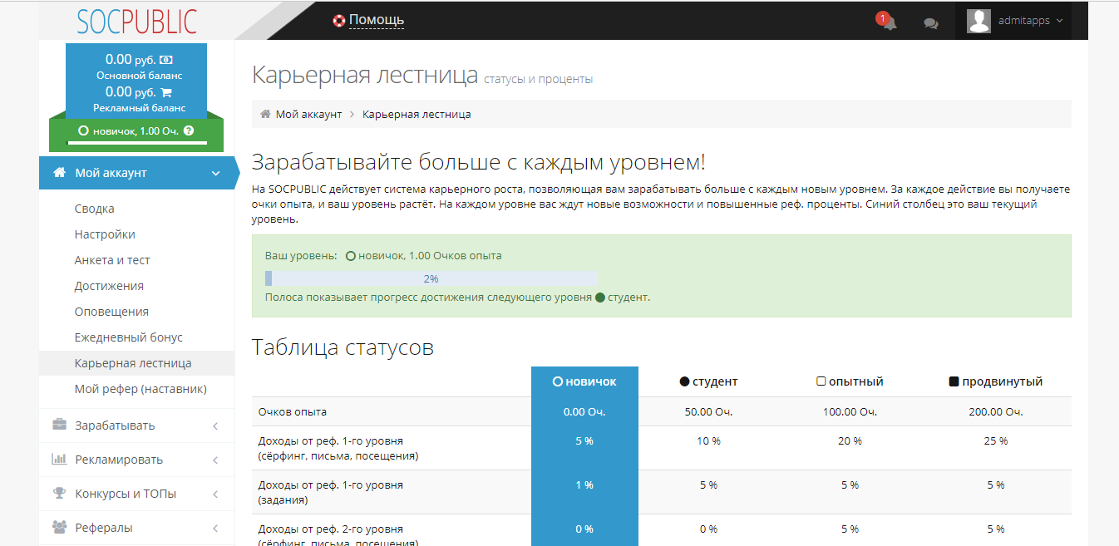Click the home icon in breadcrumb
Viewport: 1119px width, 546px height.
(x=265, y=114)
